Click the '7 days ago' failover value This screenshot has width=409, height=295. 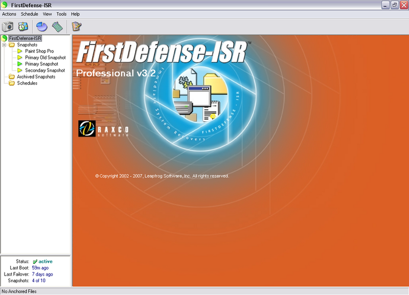(42, 274)
